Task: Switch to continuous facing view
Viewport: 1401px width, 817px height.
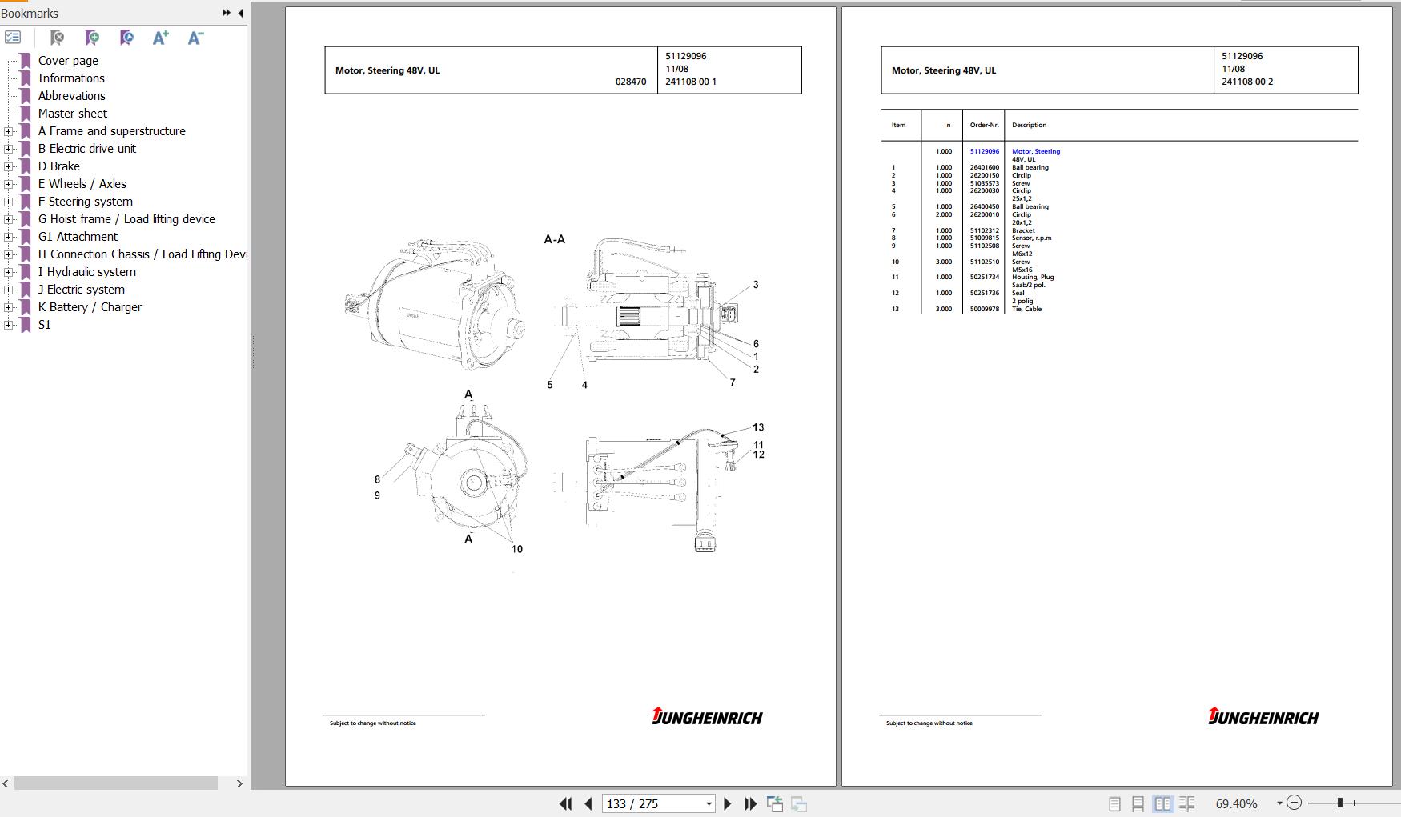Action: point(1187,803)
